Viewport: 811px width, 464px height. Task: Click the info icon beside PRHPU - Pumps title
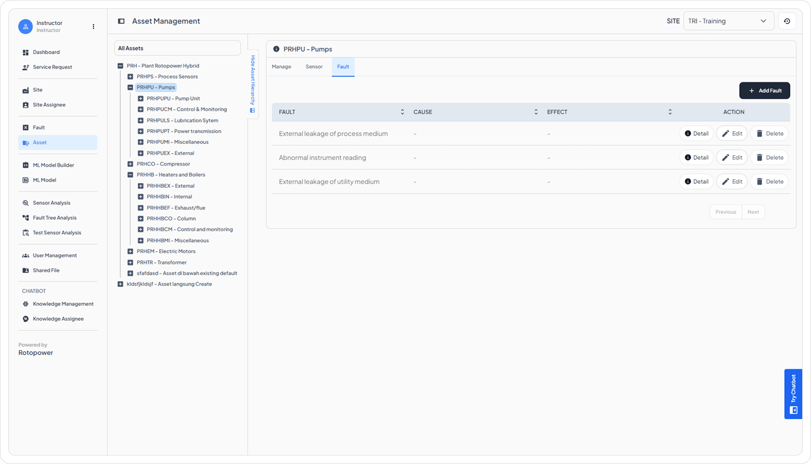[x=276, y=49]
